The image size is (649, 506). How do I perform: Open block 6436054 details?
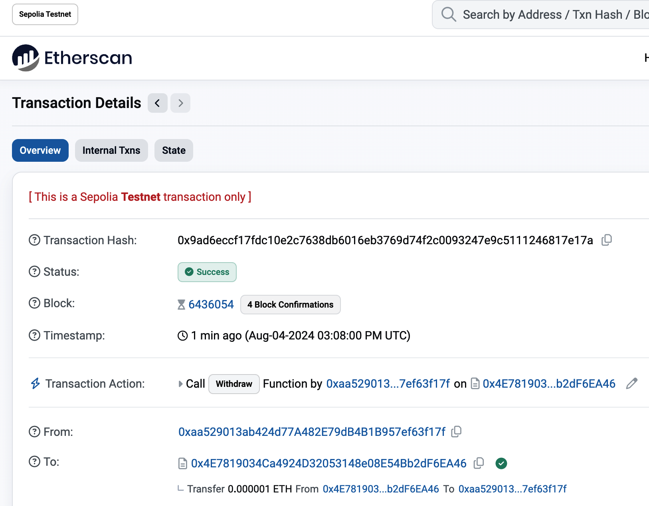211,304
